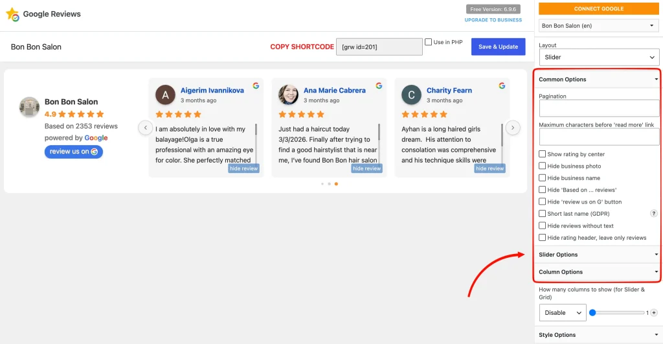Open Charity Fearn's reviewer name link
Image resolution: width=663 pixels, height=344 pixels.
click(449, 90)
